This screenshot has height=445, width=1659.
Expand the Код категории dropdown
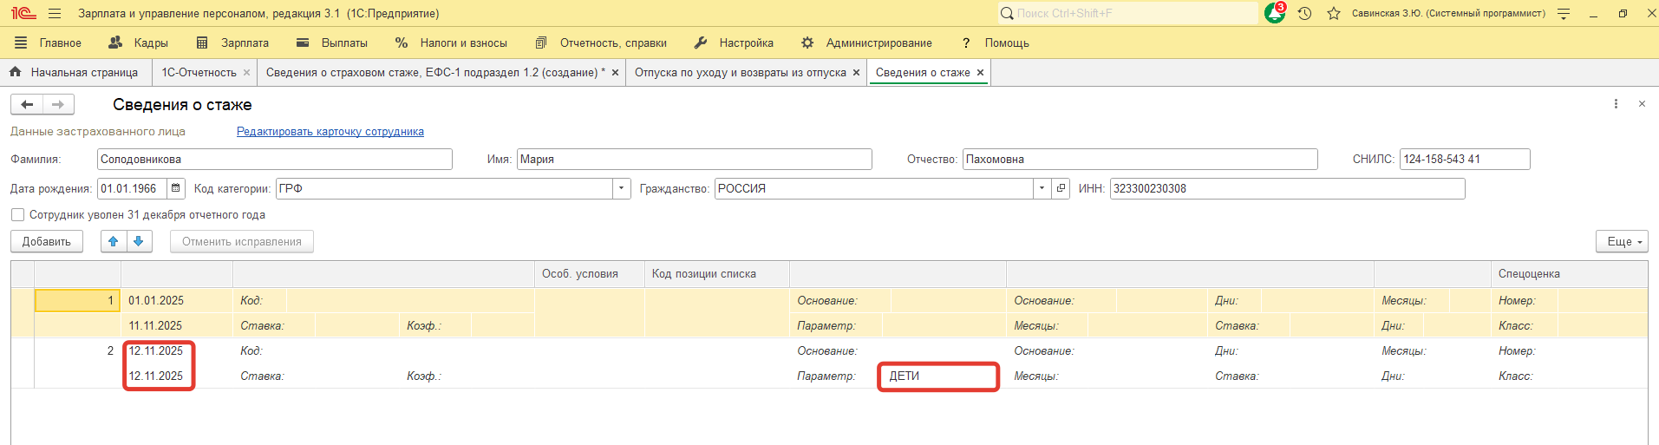tap(621, 188)
